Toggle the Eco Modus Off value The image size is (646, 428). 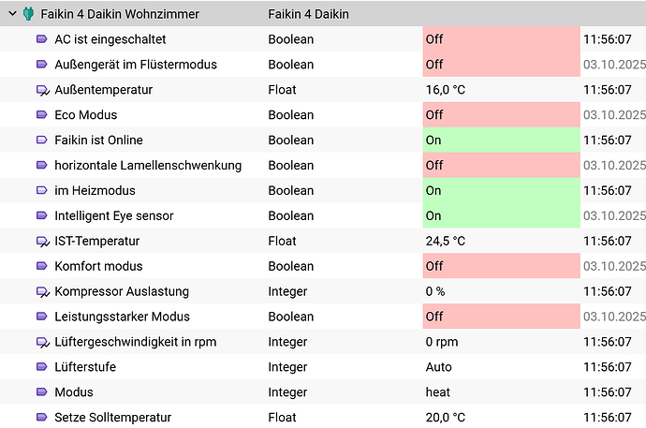pos(500,115)
